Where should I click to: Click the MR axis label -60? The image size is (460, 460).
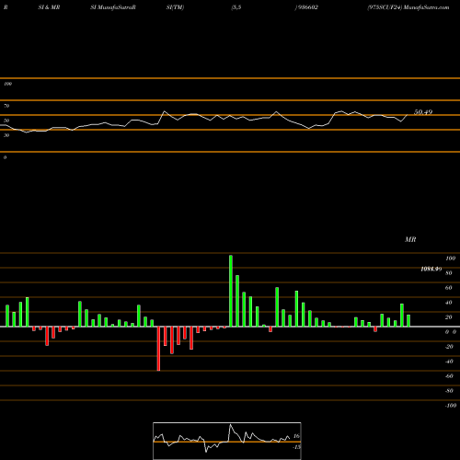(449, 376)
